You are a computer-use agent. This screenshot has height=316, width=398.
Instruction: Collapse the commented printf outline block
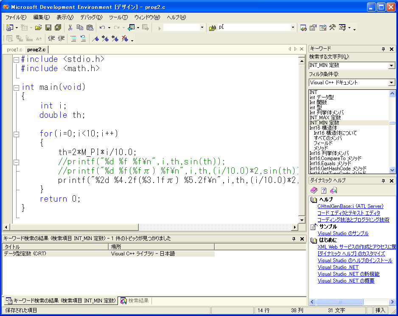pos(16,162)
